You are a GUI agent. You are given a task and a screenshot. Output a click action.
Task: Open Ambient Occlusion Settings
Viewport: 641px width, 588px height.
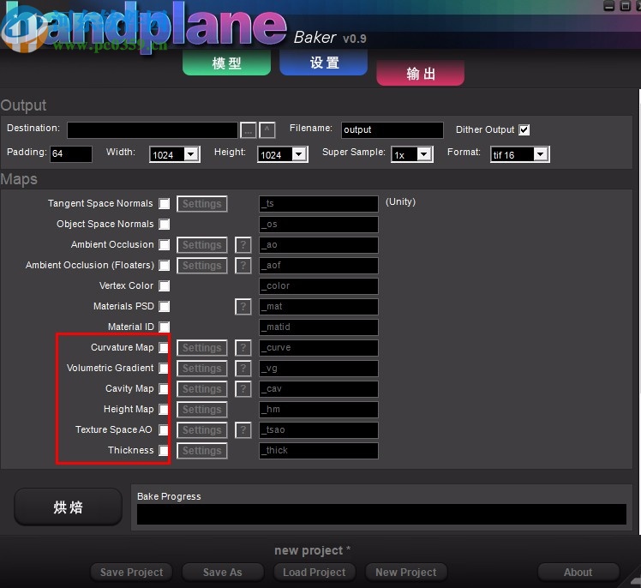tap(202, 245)
